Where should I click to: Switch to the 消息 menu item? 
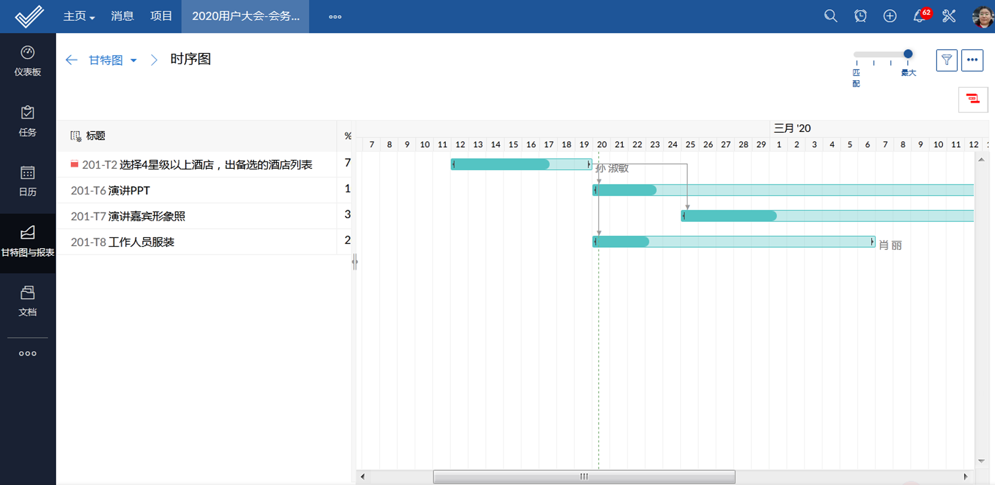coord(122,16)
